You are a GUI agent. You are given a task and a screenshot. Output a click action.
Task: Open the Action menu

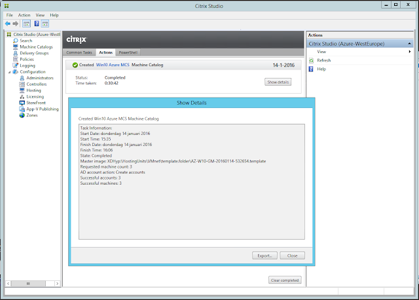click(24, 15)
